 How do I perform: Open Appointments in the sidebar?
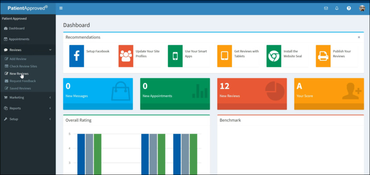(x=28, y=39)
